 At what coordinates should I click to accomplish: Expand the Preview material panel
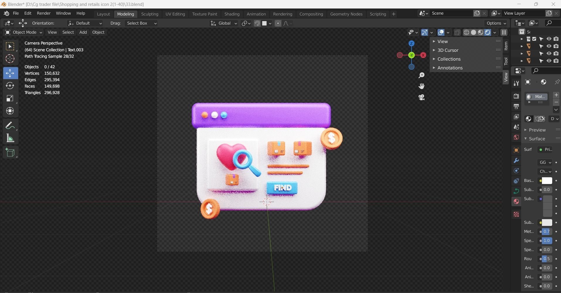click(x=537, y=130)
